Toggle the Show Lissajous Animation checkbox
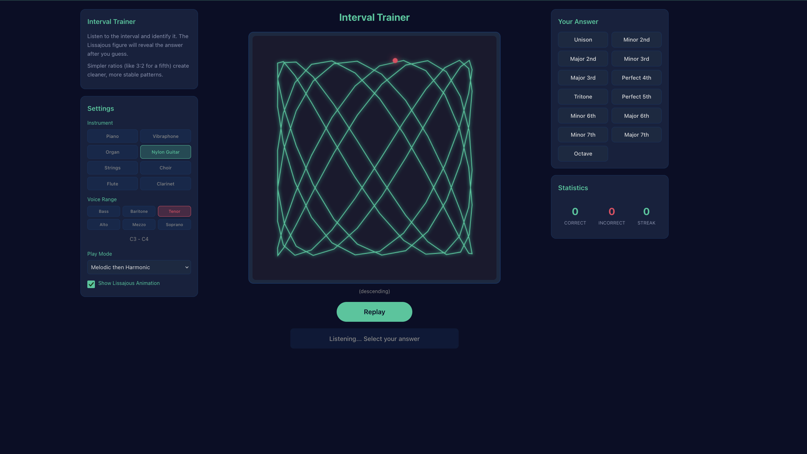 [x=91, y=284]
